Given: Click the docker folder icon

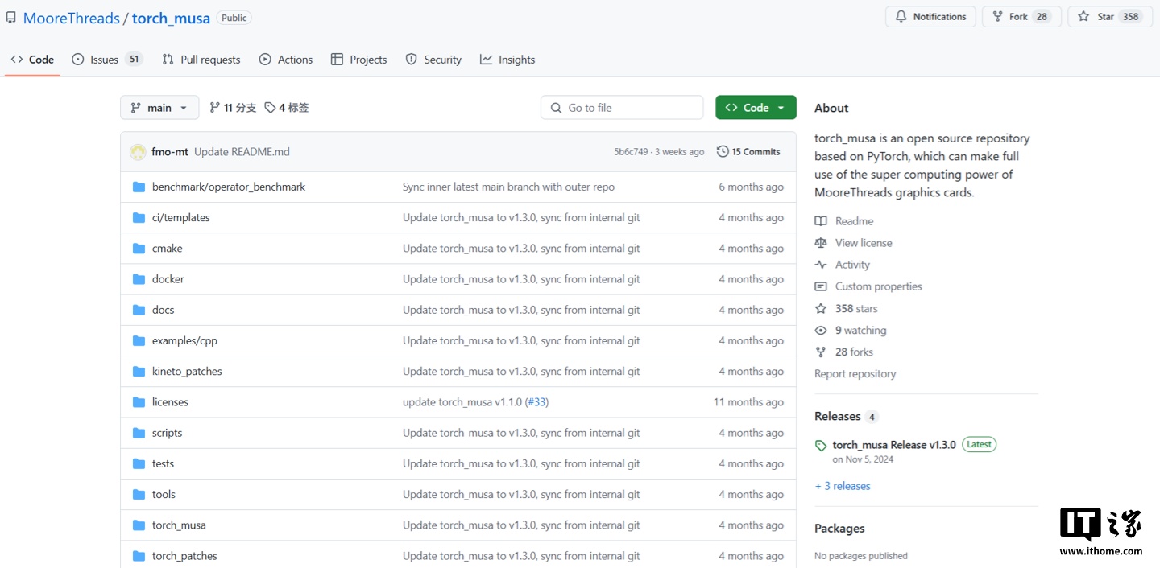Looking at the screenshot, I should tap(139, 279).
